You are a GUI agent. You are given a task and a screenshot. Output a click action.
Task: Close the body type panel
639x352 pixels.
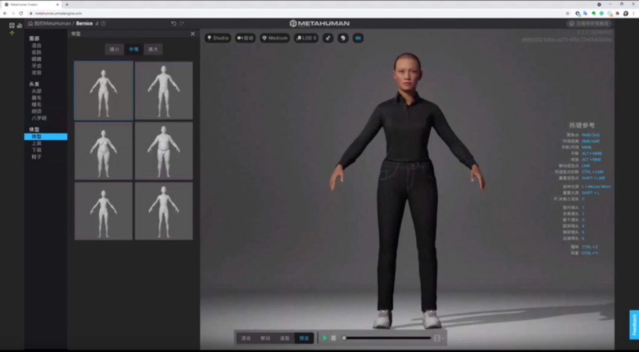coord(193,34)
